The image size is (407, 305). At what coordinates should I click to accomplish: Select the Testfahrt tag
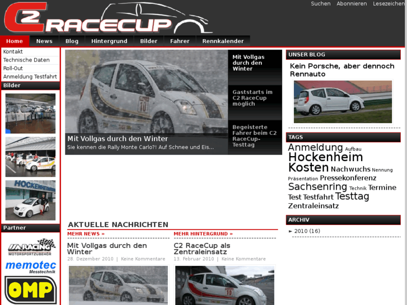tap(318, 198)
